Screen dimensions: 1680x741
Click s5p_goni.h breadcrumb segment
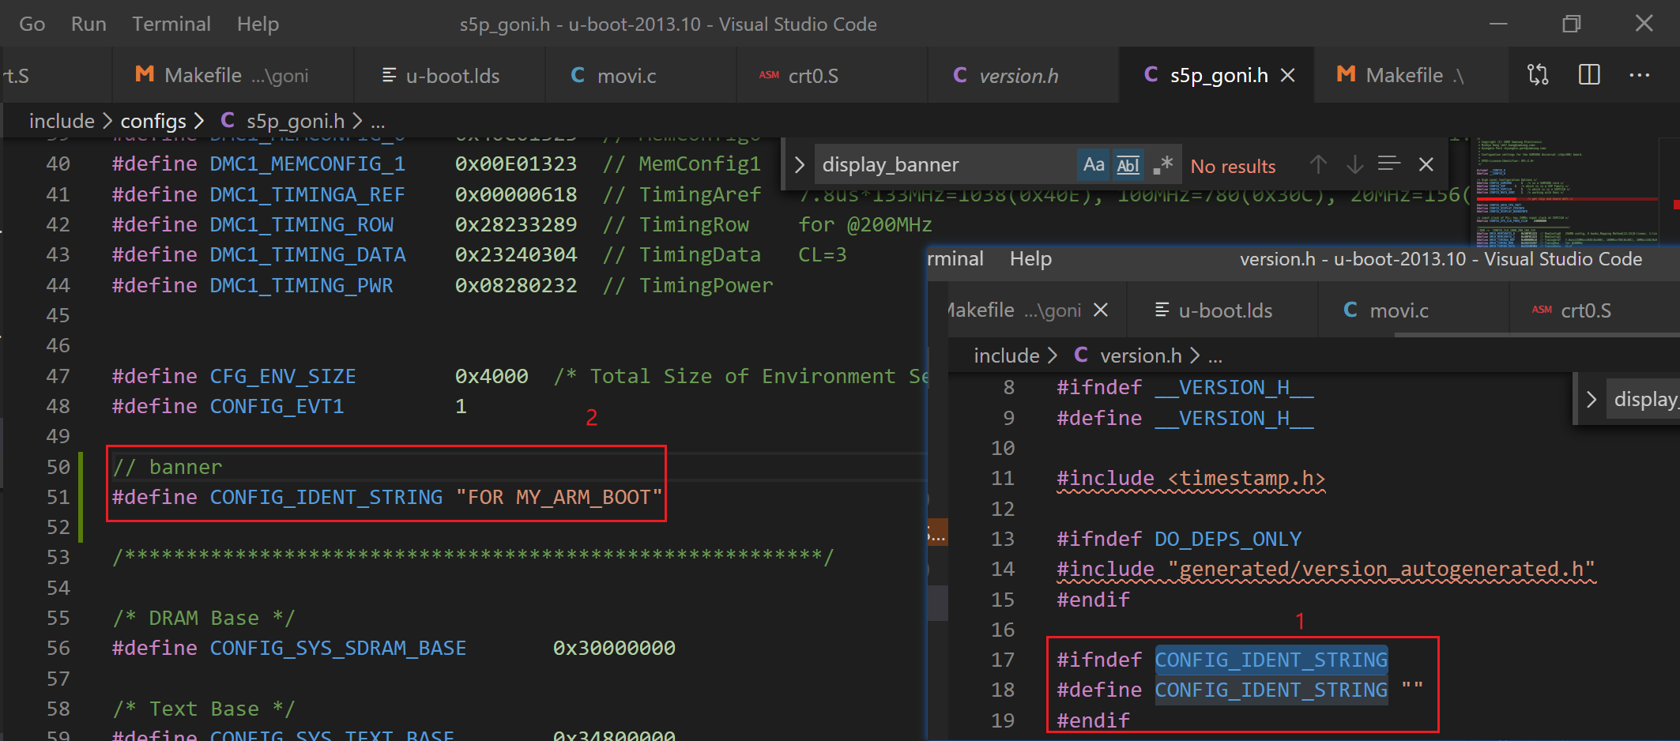[x=295, y=121]
